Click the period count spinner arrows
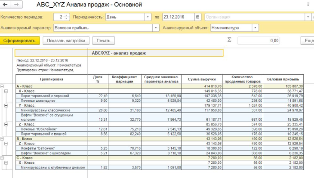 (66, 17)
